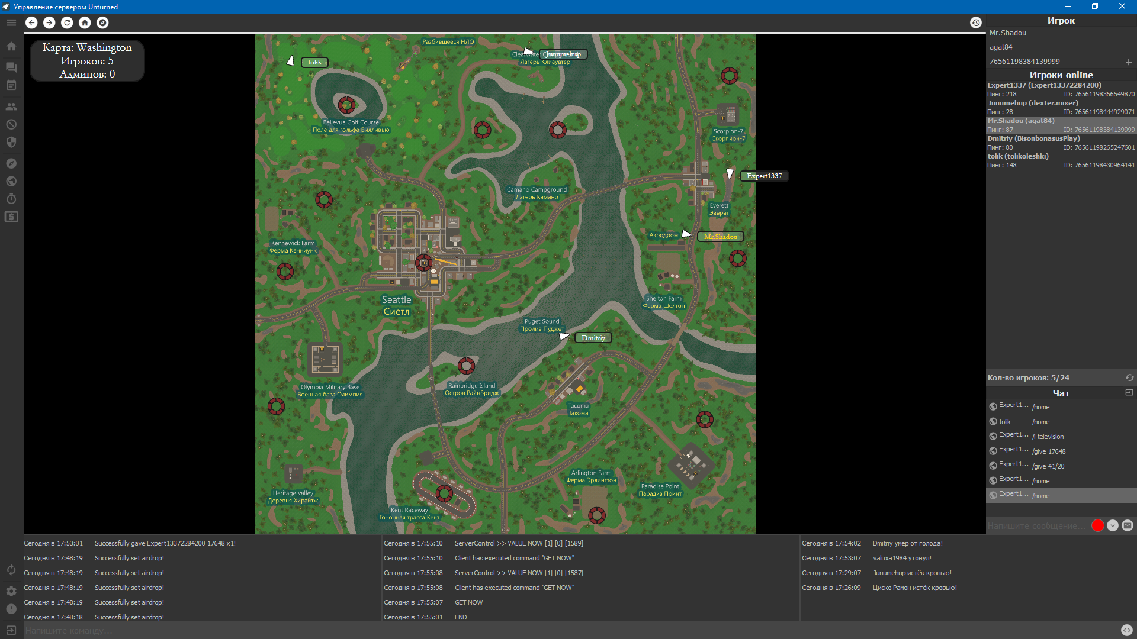Click the history clock icon above the map
The image size is (1137, 639).
click(976, 22)
